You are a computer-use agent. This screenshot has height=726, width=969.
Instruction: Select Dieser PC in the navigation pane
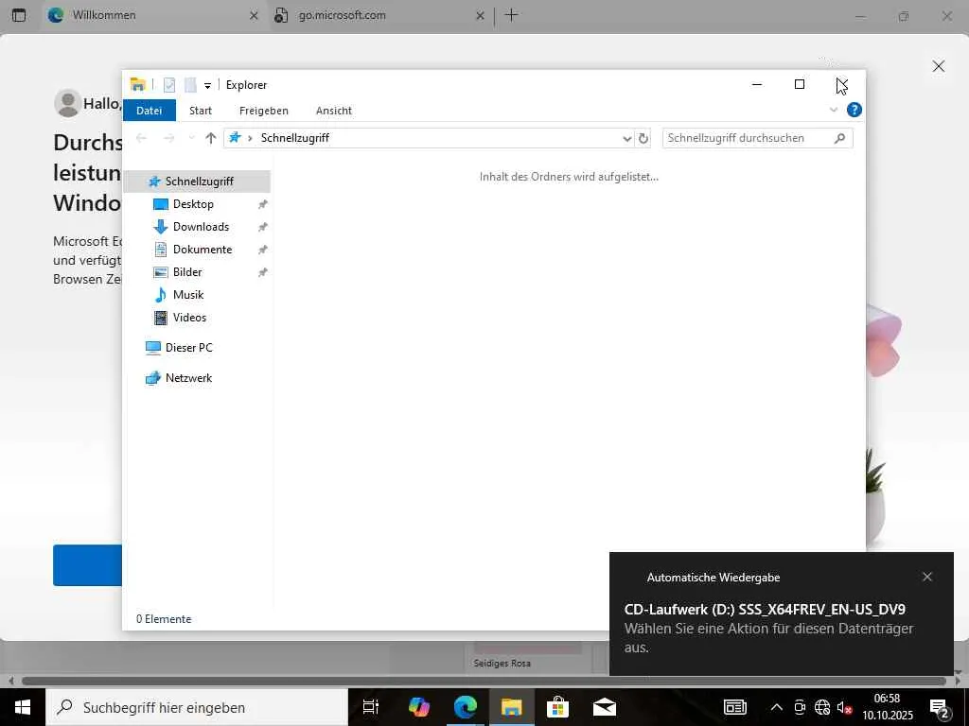(188, 348)
